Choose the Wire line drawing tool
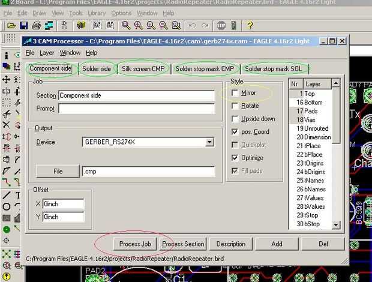 pos(6,196)
